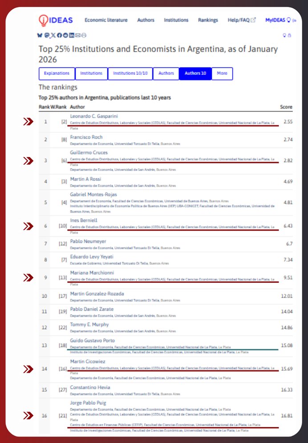Open Constantino Hevia profile
This screenshot has width=308, height=443.
(90, 387)
